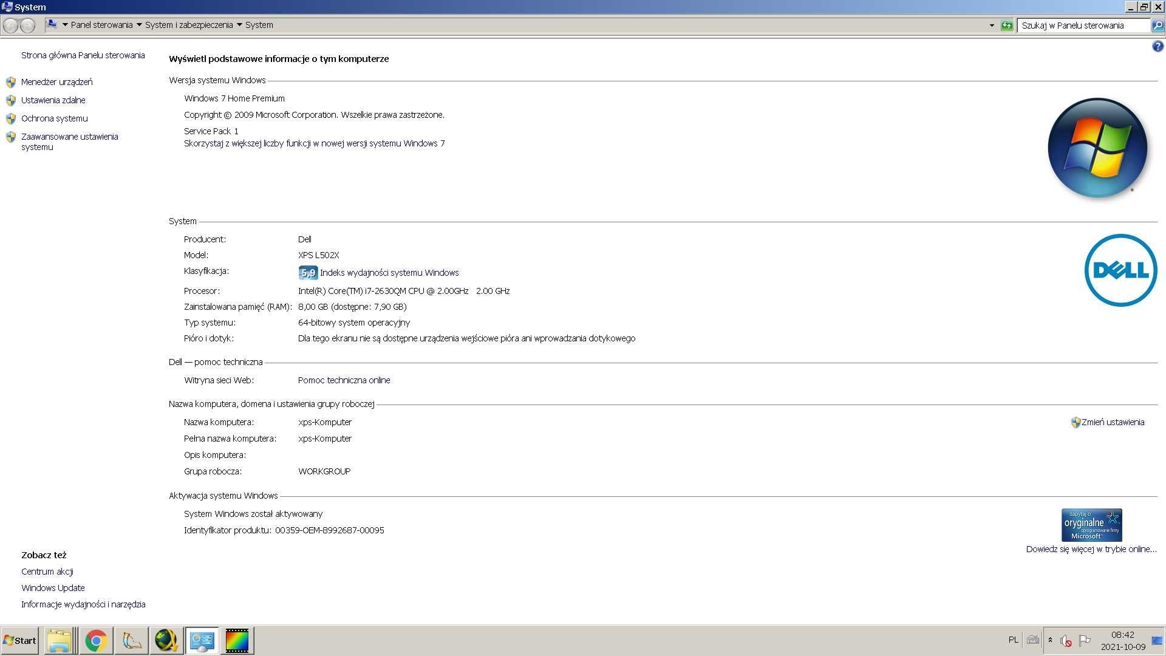Screen dimensions: 1166x656
Task: Select System in the breadcrumb
Action: point(259,25)
